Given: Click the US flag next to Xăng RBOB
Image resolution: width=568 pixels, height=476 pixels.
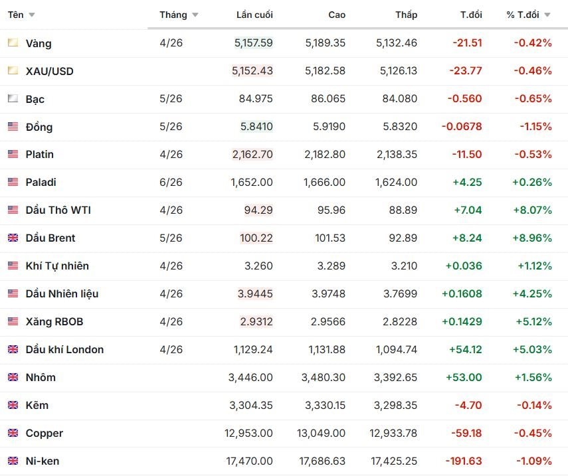Looking at the screenshot, I should [13, 321].
